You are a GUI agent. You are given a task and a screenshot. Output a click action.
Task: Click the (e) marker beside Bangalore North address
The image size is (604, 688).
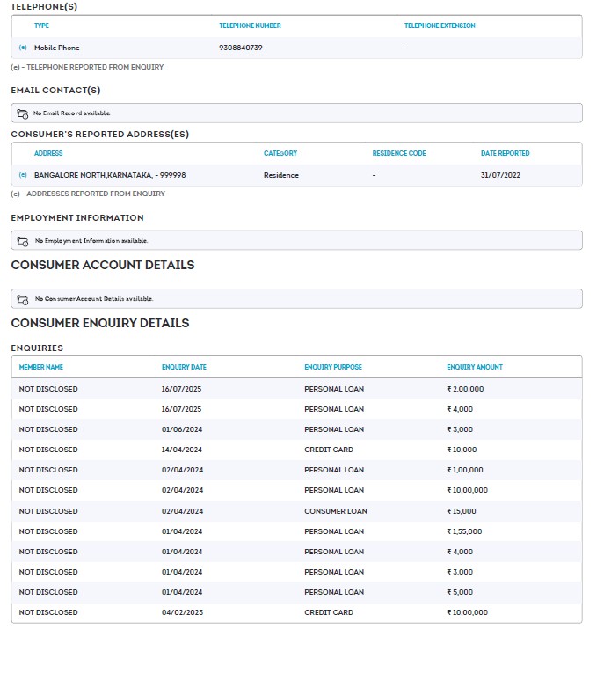pos(23,175)
